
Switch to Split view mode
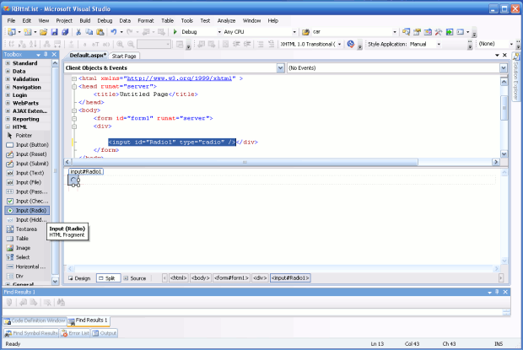point(106,277)
